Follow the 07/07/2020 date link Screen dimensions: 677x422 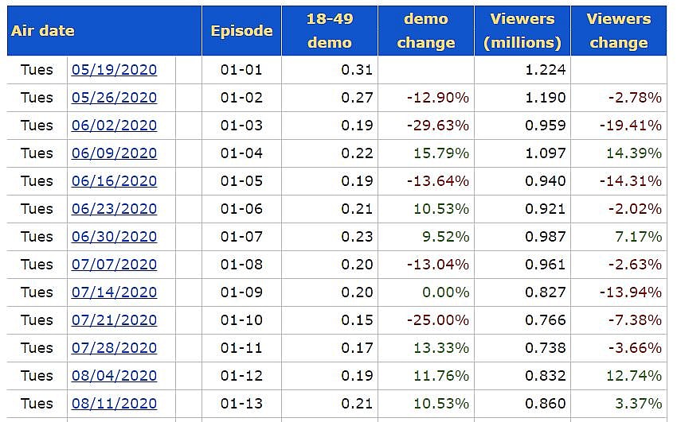coord(114,265)
